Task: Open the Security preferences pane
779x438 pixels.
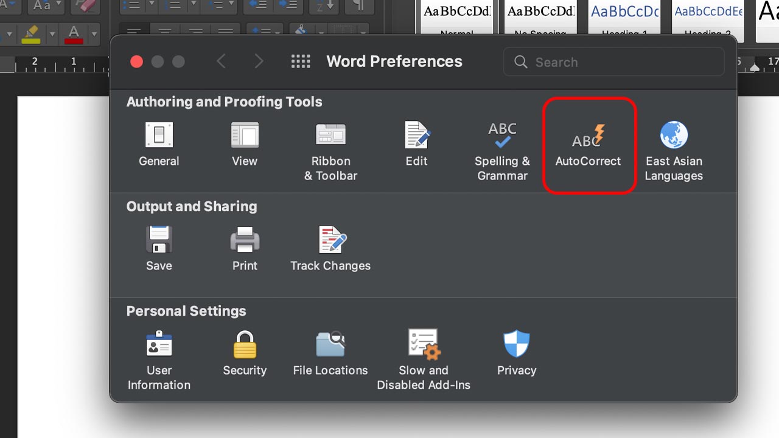Action: click(245, 353)
